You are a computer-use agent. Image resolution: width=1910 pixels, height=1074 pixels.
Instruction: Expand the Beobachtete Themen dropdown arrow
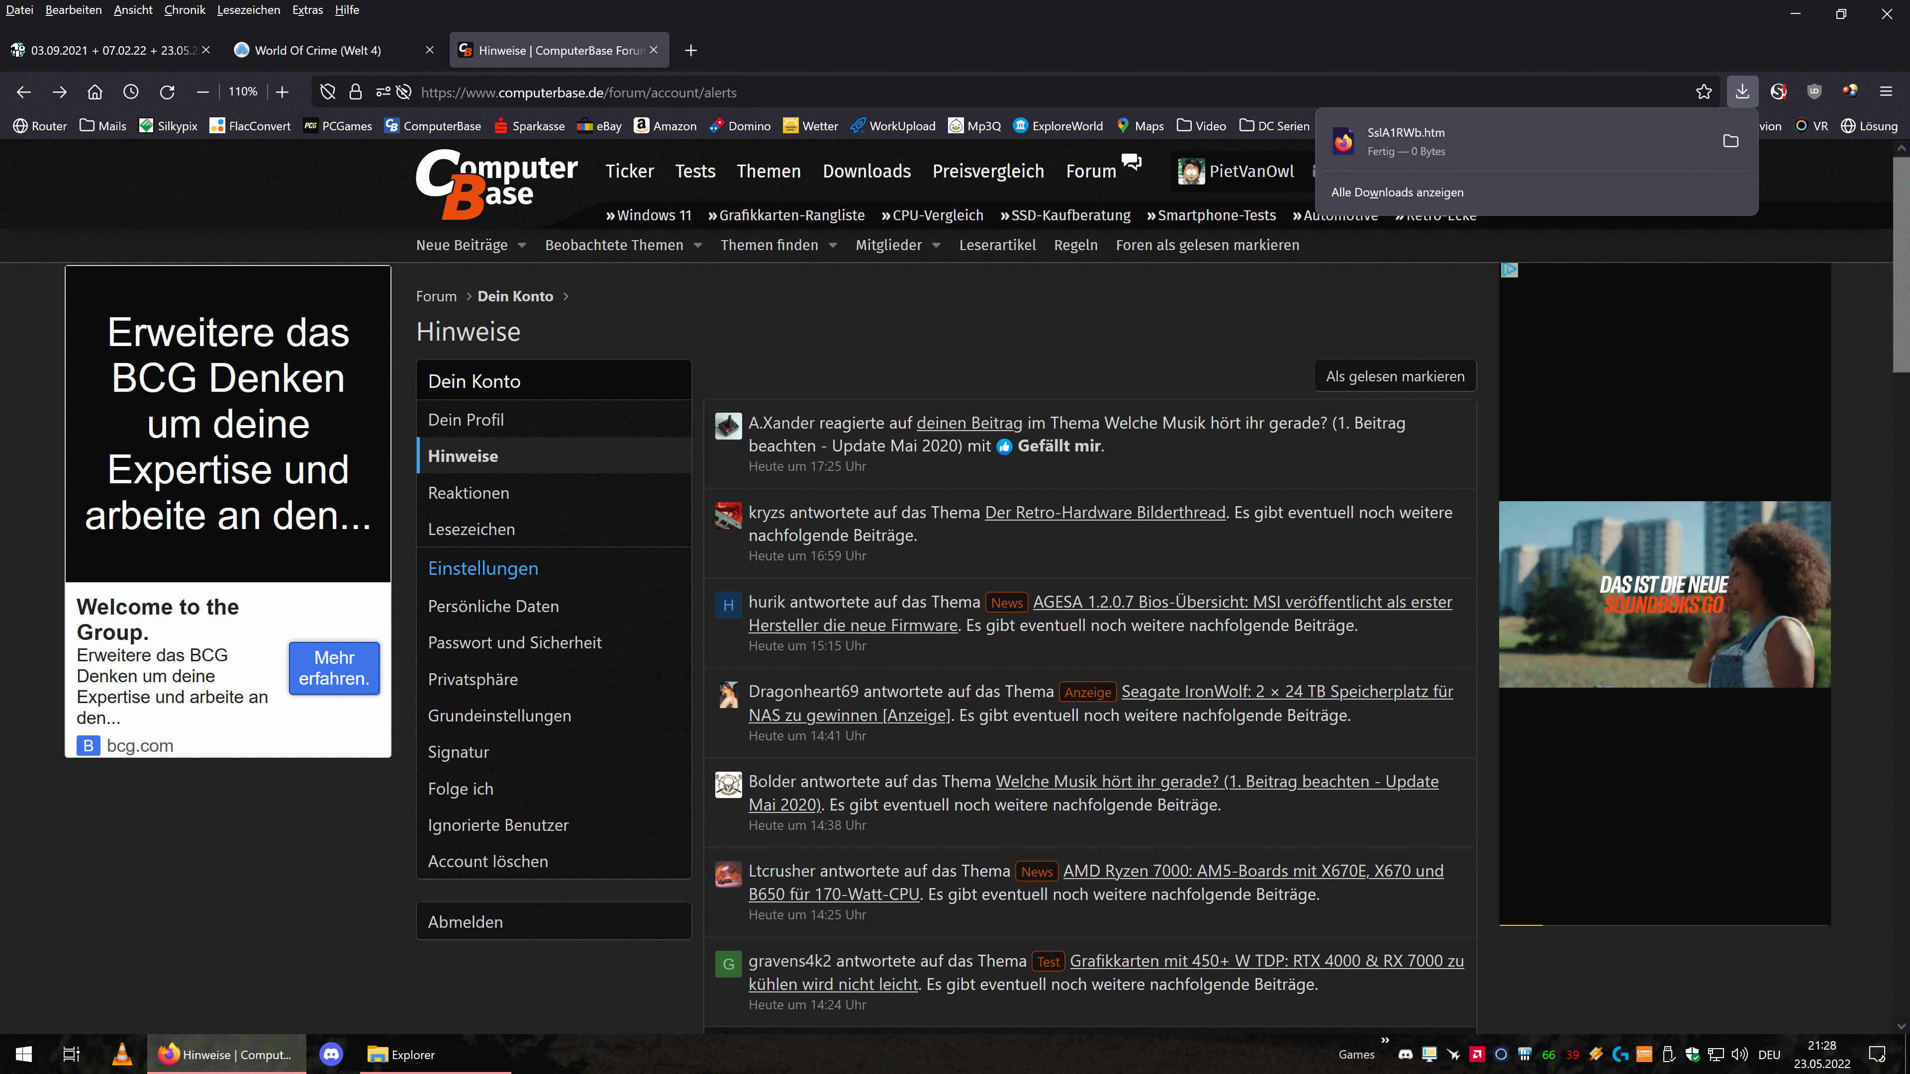[698, 245]
